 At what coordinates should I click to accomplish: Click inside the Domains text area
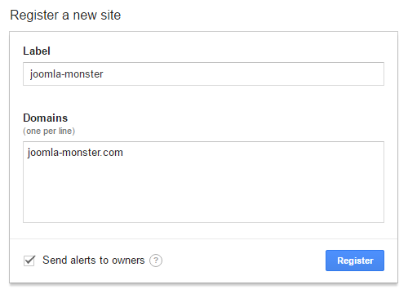[x=203, y=182]
